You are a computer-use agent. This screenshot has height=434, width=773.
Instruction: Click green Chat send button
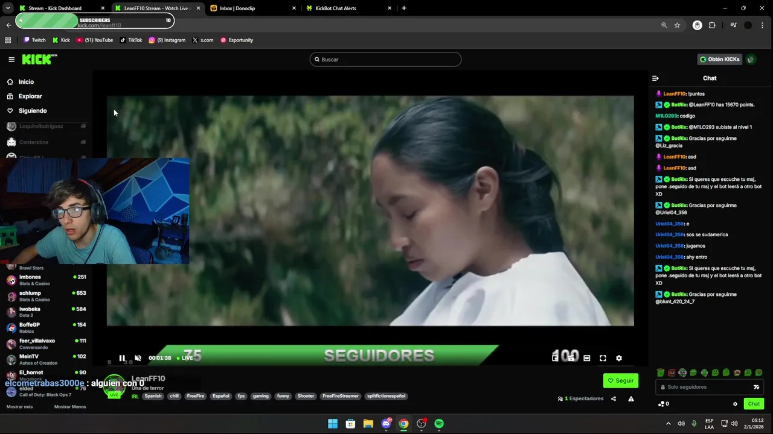point(754,404)
